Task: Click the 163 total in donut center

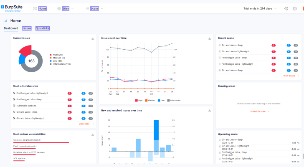Action: click(31, 61)
